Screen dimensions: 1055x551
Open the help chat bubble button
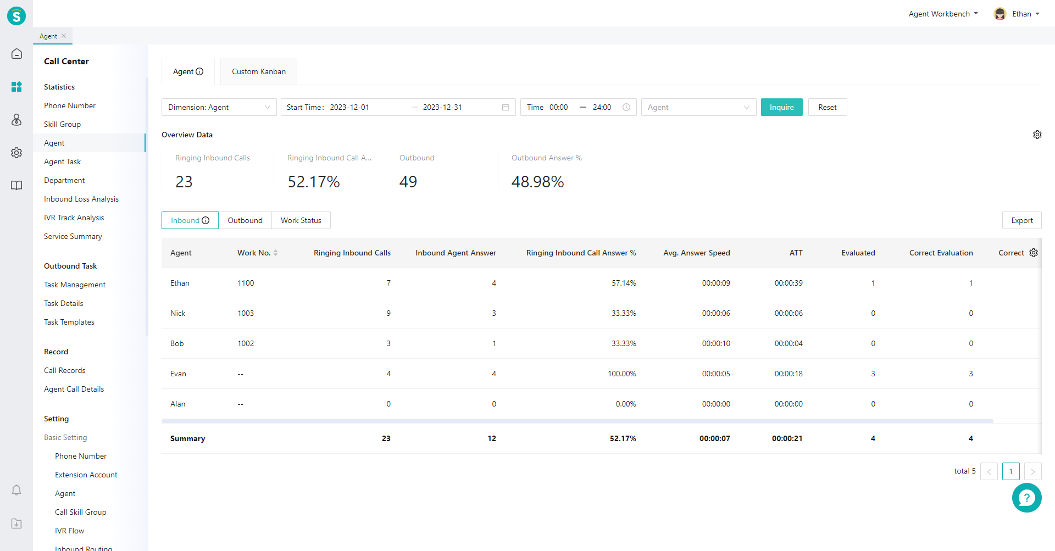click(x=1026, y=498)
